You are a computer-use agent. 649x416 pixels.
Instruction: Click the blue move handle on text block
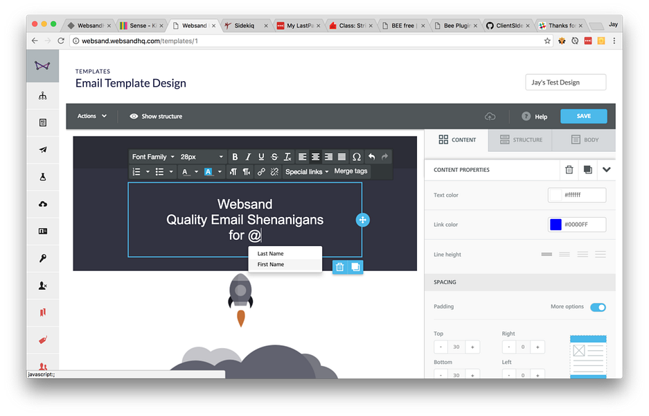click(x=362, y=220)
